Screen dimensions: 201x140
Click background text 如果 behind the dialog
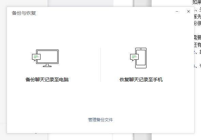point(197,2)
